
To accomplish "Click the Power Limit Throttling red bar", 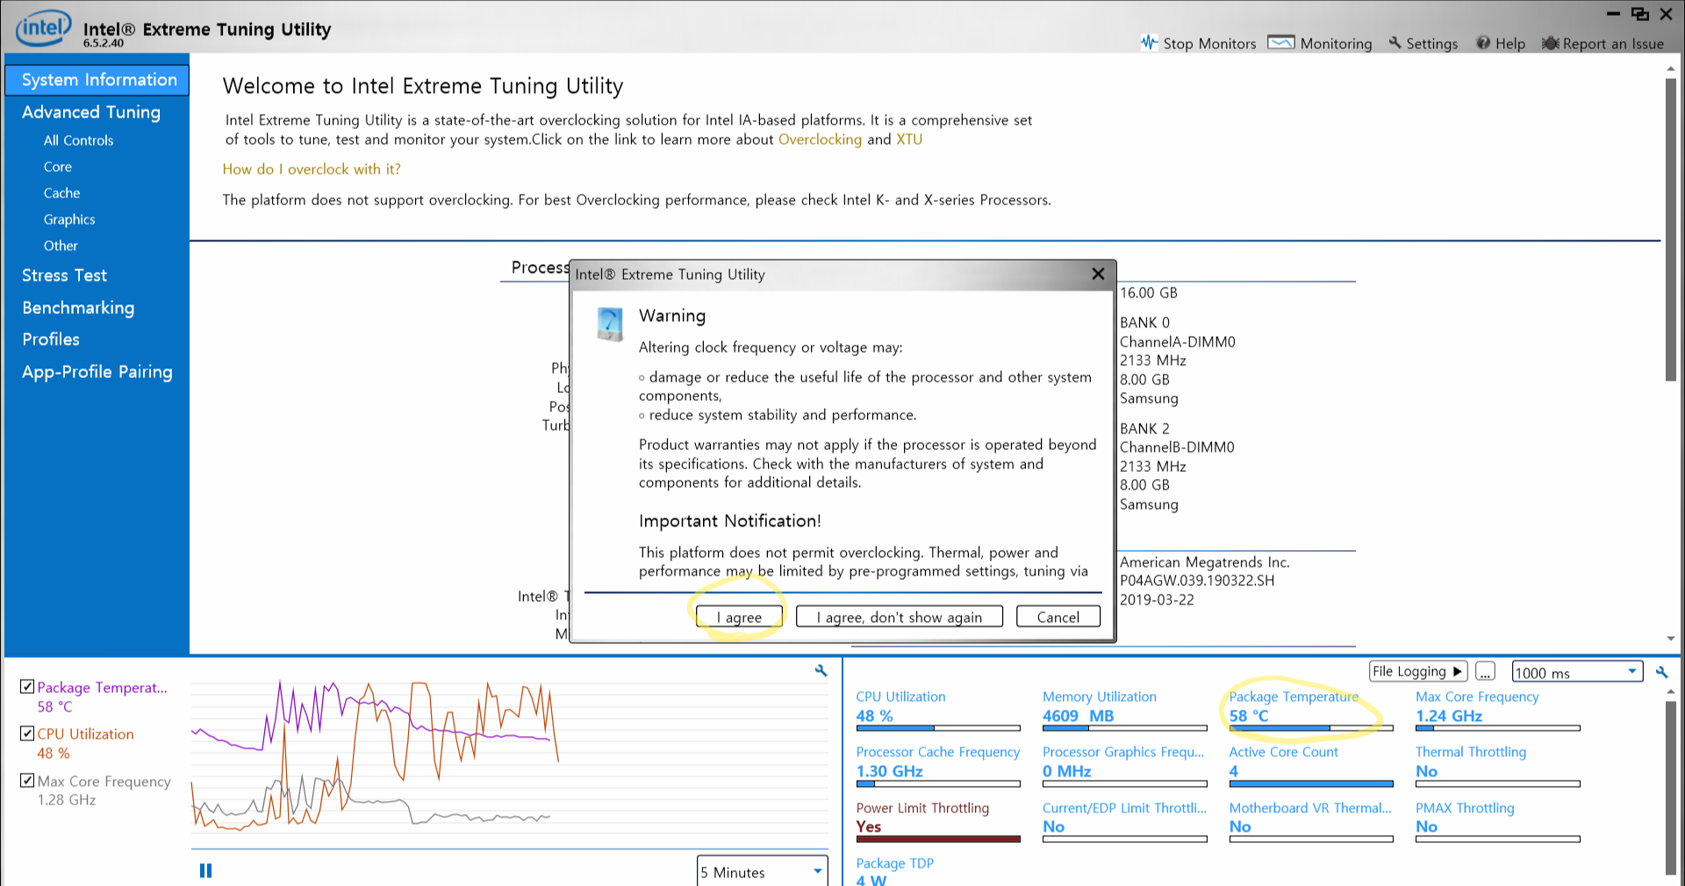I will point(938,840).
